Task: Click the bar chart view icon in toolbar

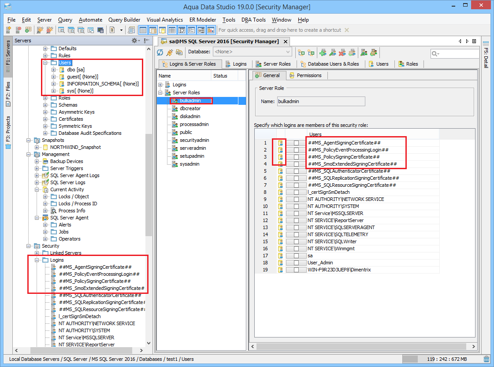Action: coord(211,30)
